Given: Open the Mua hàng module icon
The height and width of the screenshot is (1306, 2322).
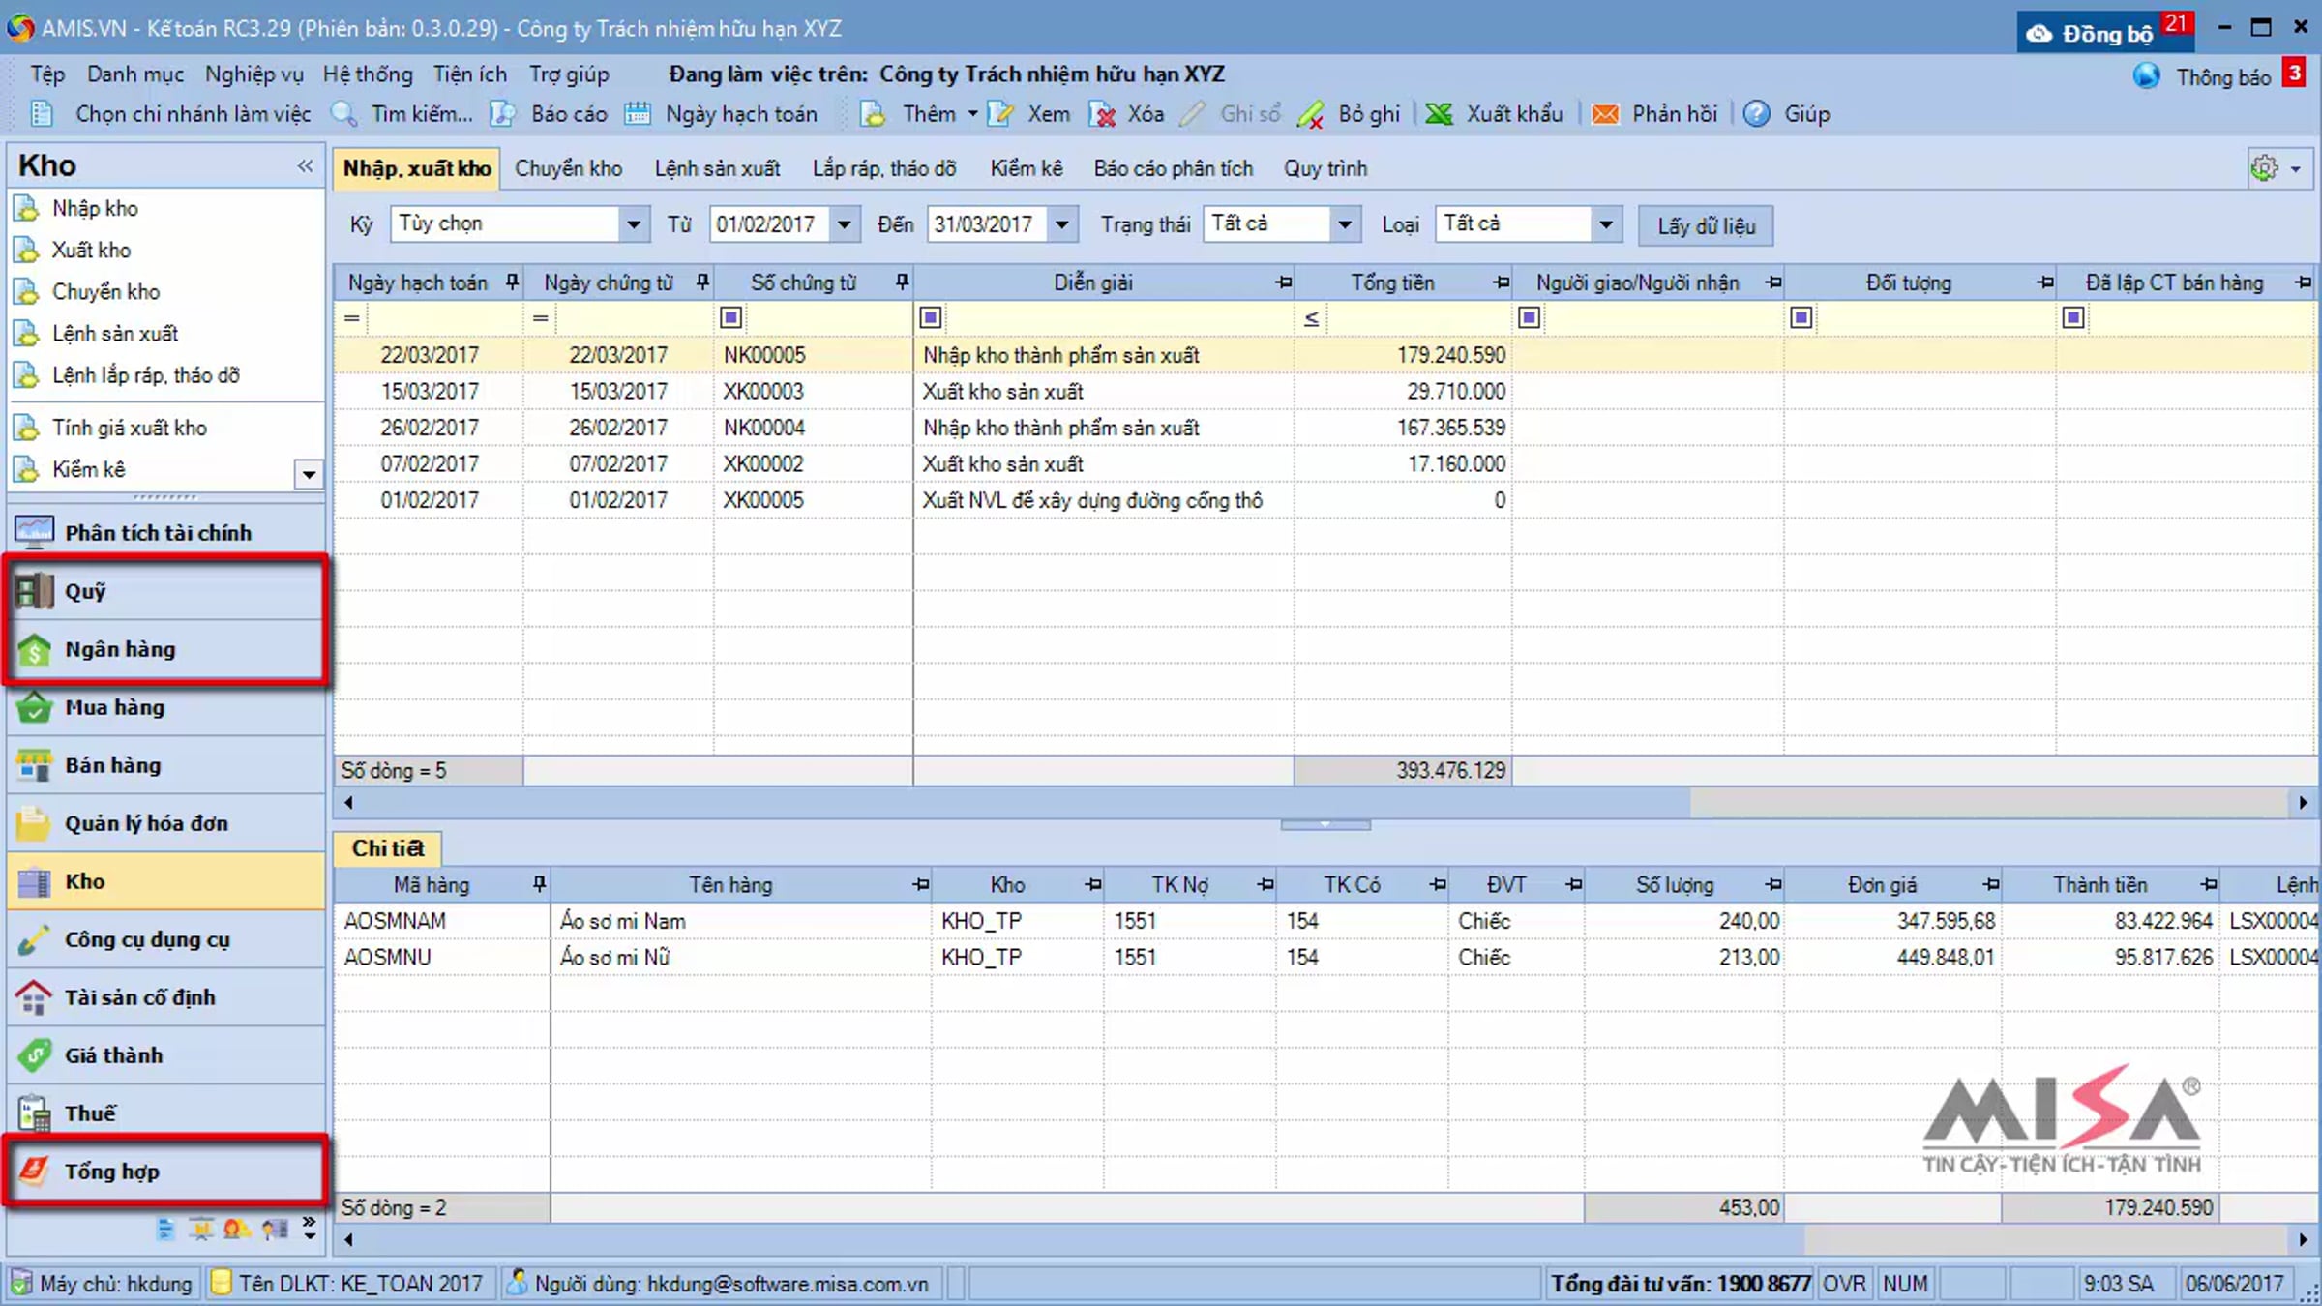Looking at the screenshot, I should click(x=35, y=707).
